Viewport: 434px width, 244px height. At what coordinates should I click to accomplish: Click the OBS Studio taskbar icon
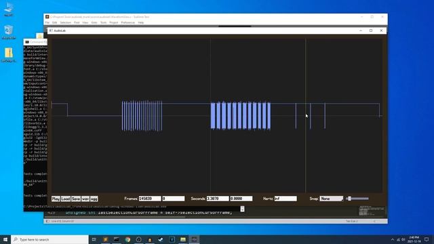pos(138,239)
